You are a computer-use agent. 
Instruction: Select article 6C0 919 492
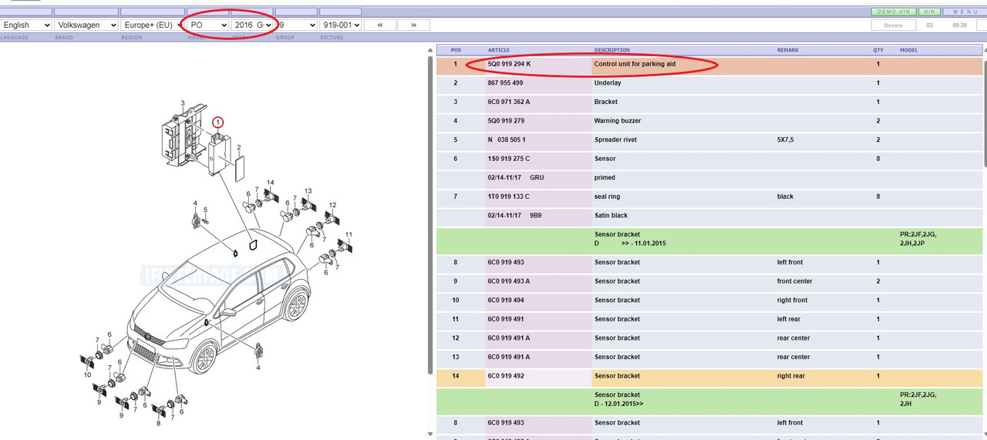tap(505, 376)
